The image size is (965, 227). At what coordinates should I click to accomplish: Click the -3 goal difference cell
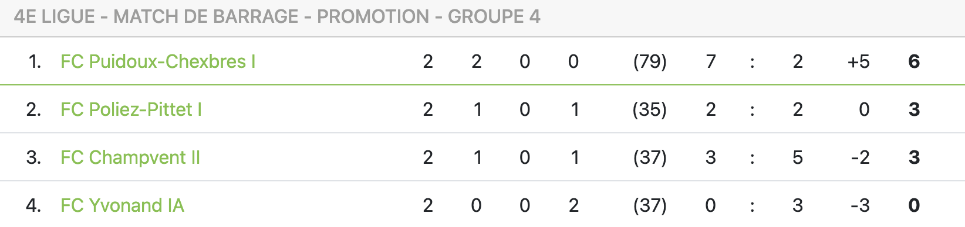click(861, 205)
